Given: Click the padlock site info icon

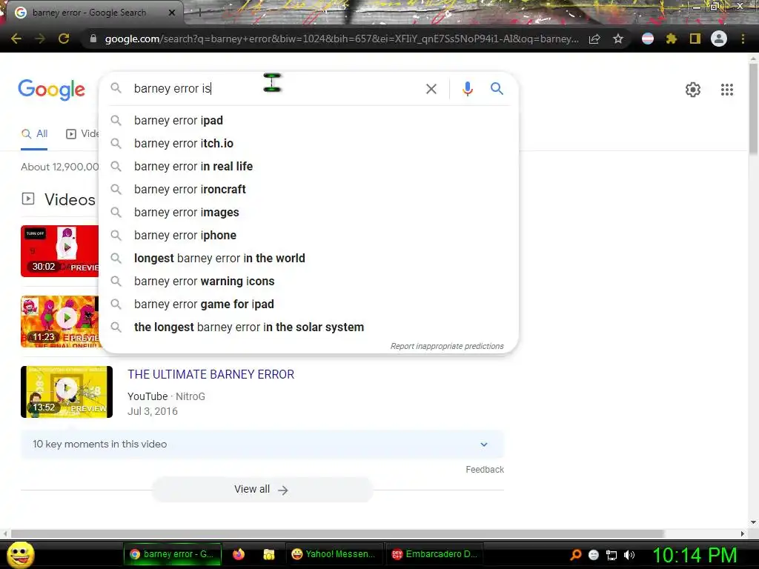Looking at the screenshot, I should 93,39.
